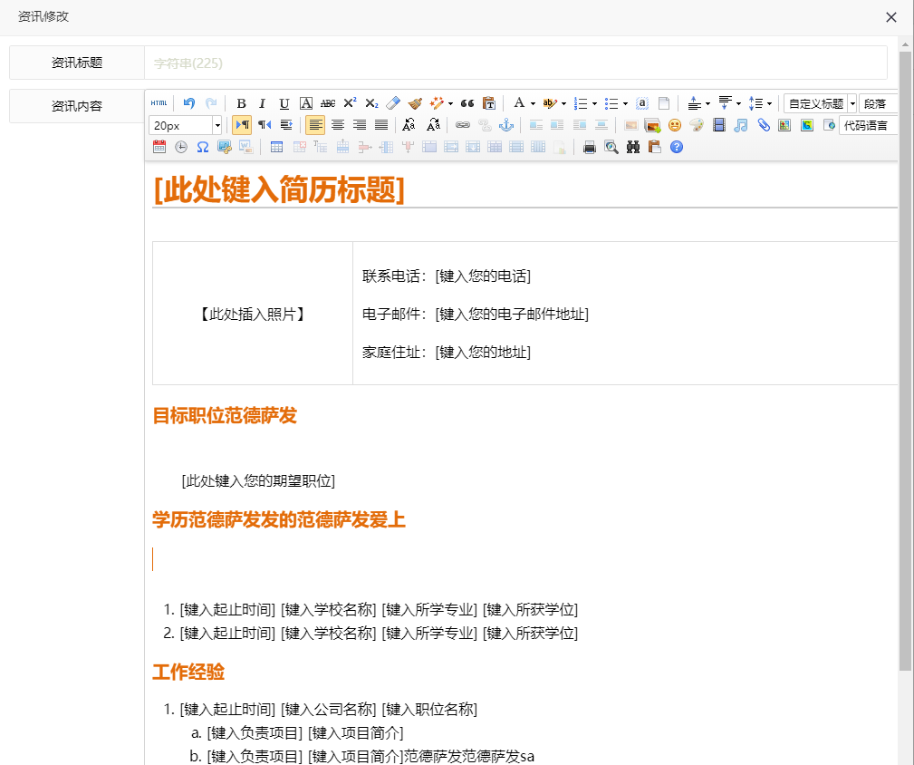Open the 代码语言 dropdown
Viewport: 914px width, 765px height.
tap(869, 125)
